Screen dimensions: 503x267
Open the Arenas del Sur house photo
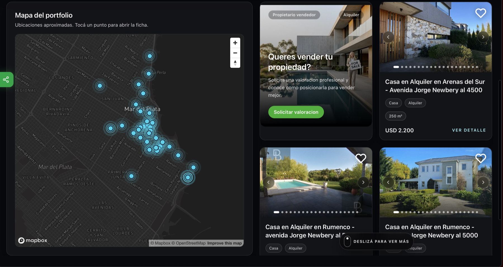435,37
